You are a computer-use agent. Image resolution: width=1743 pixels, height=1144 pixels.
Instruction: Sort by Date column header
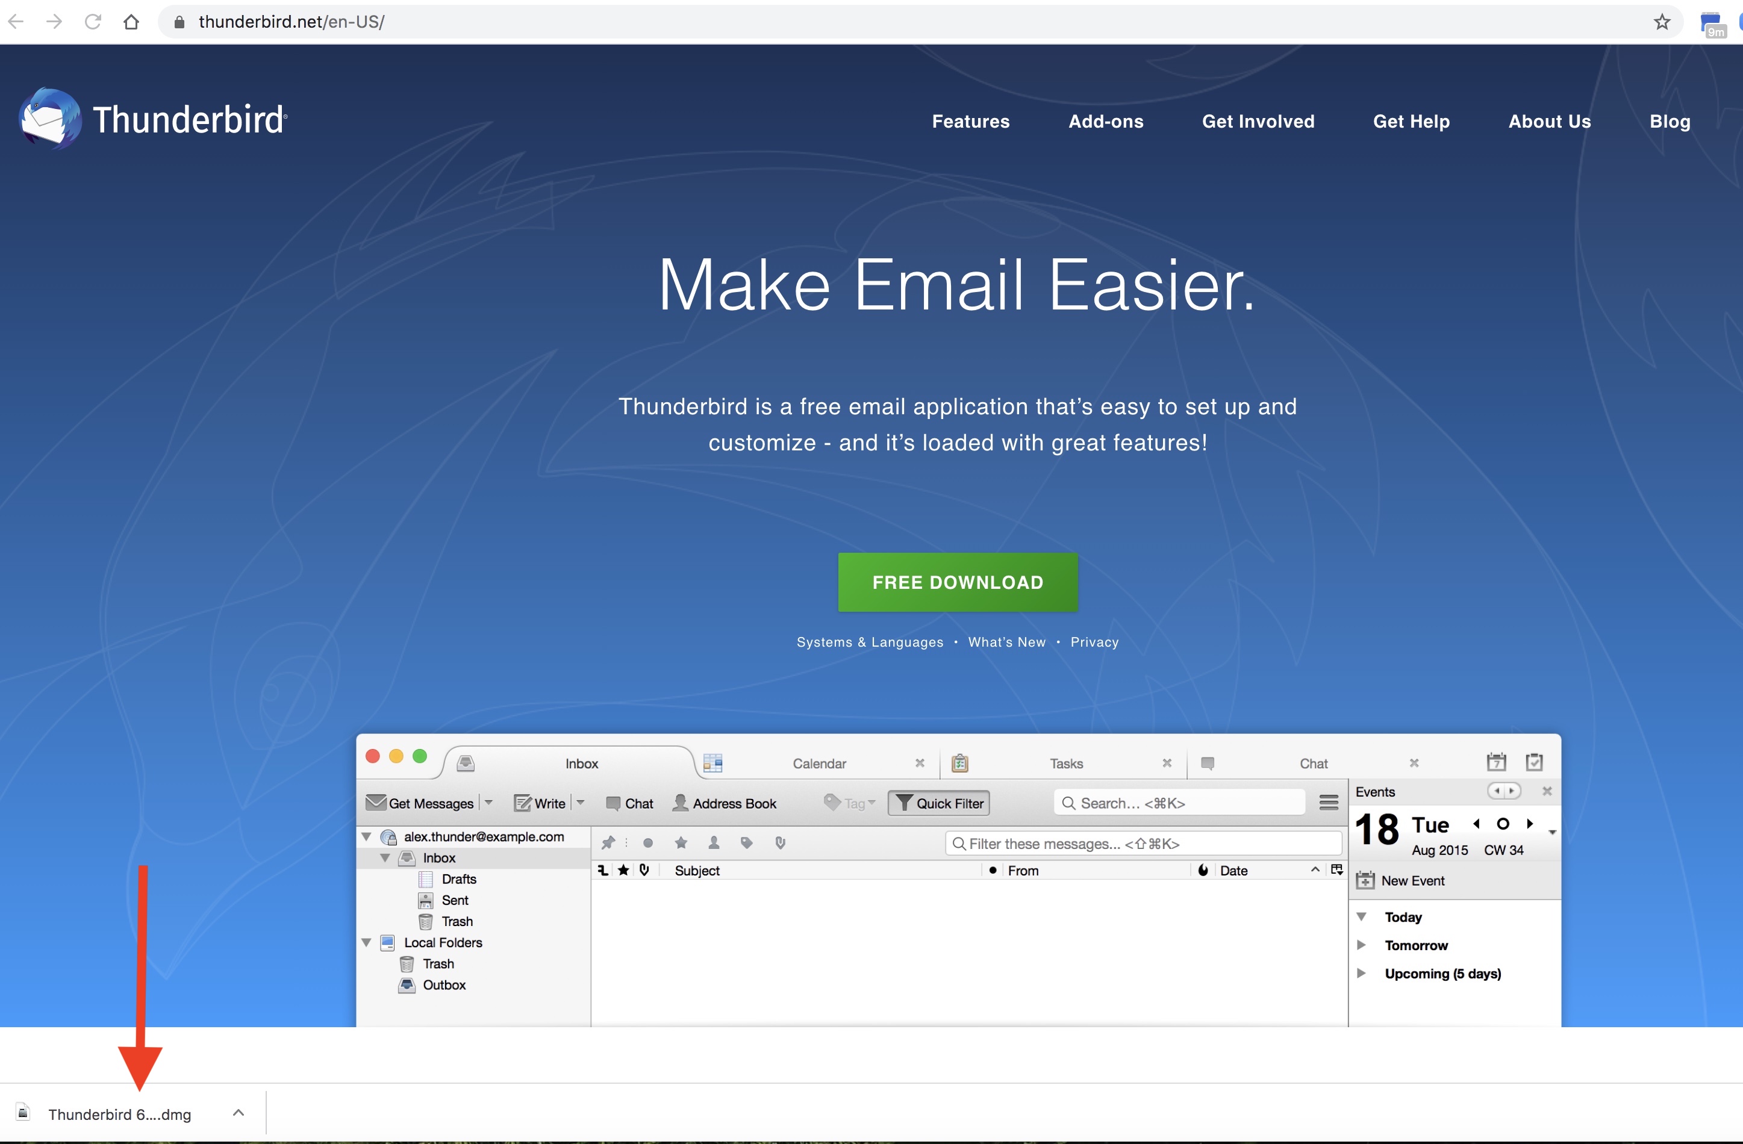pyautogui.click(x=1234, y=870)
